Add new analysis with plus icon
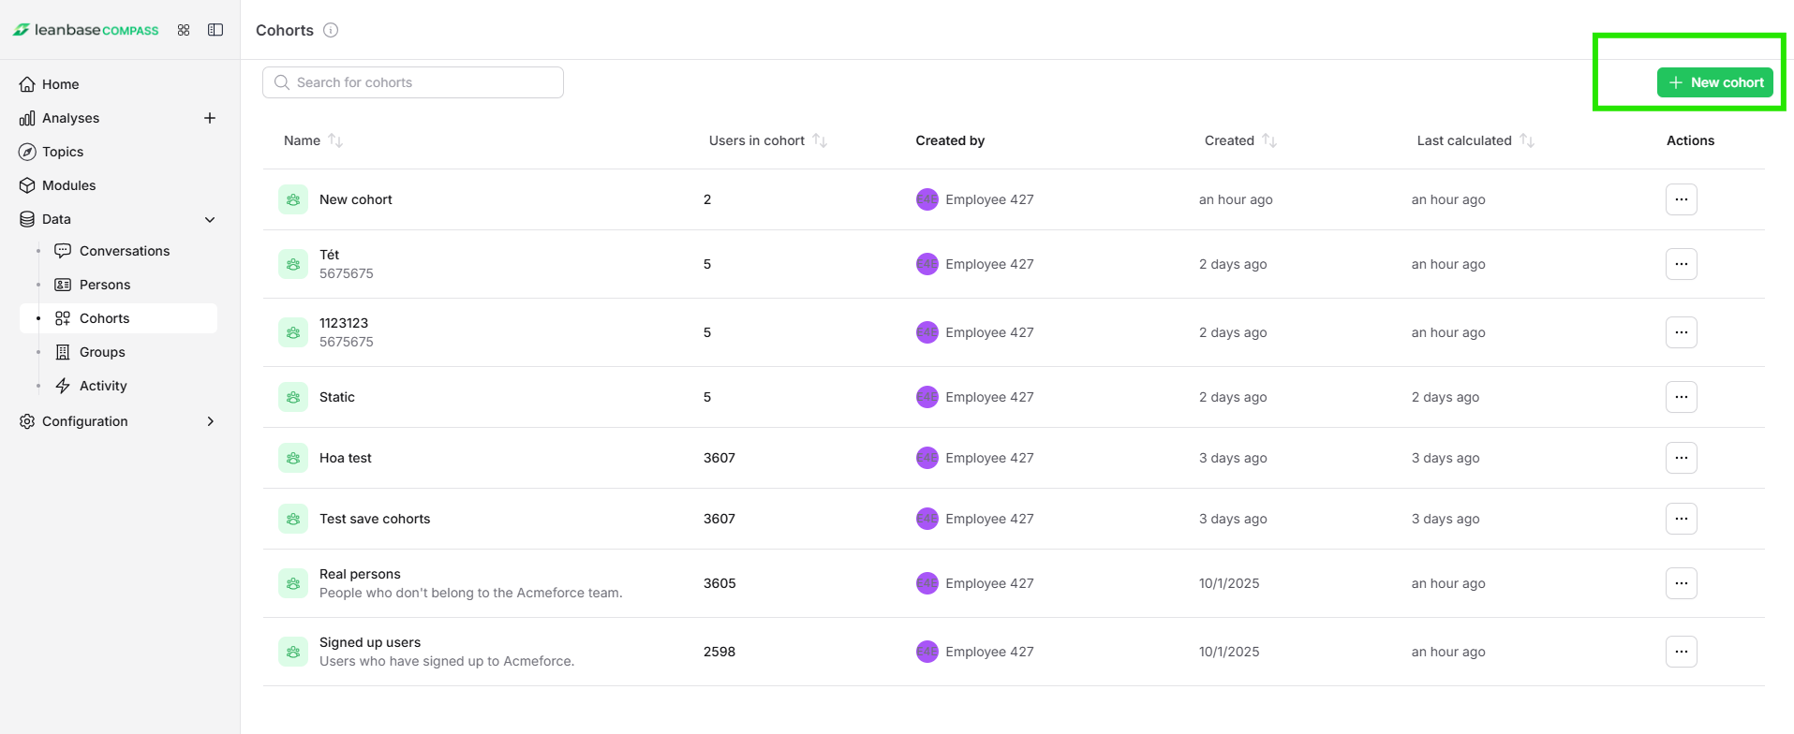Viewport: 1794px width, 734px height. (x=210, y=118)
